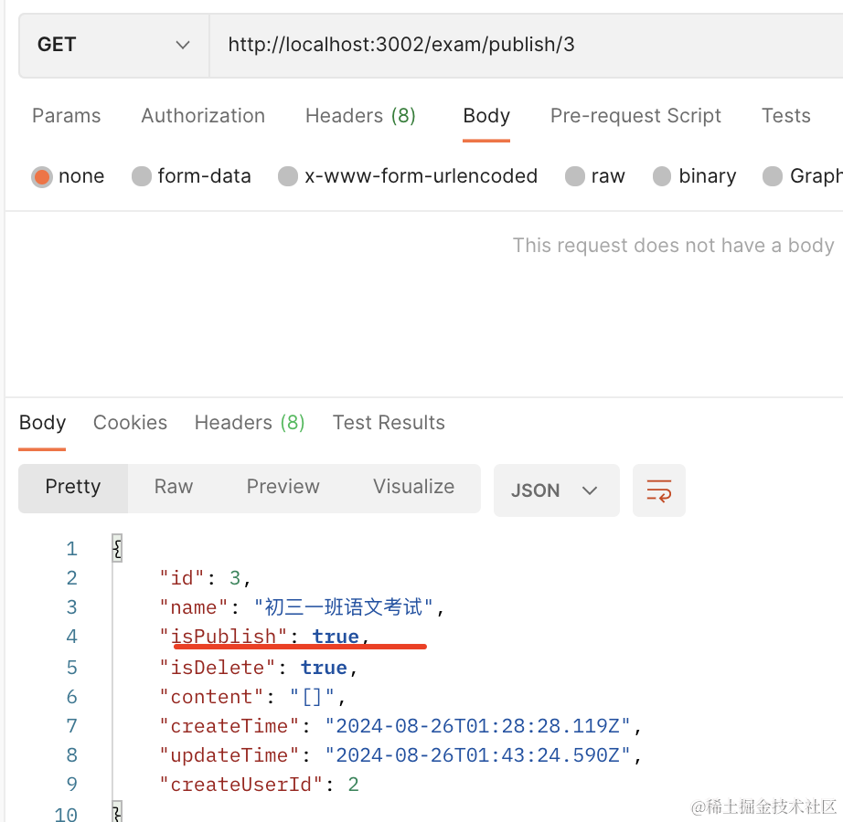
Task: Go to the Pre-request Script tab
Action: click(635, 116)
